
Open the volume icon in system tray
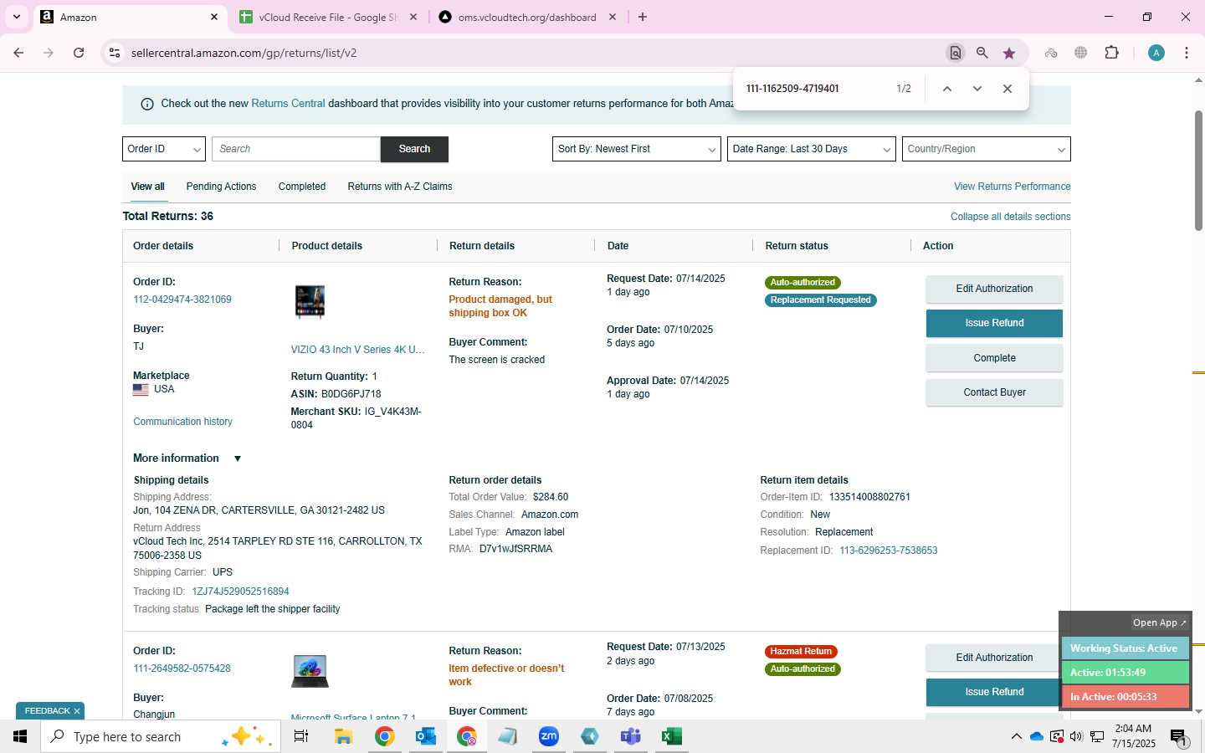[x=1076, y=736]
